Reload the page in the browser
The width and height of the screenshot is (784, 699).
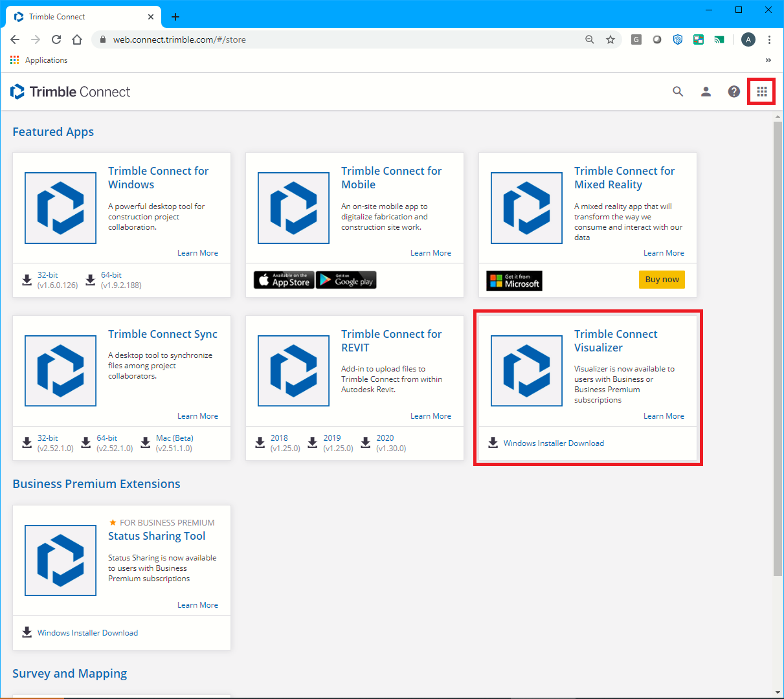56,39
